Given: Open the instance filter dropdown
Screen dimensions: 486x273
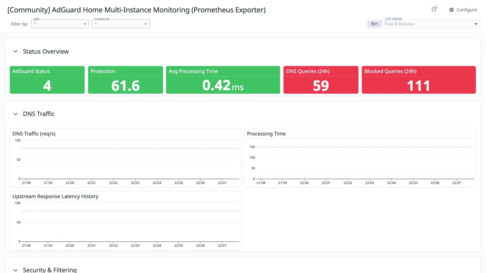Looking at the screenshot, I should click(x=121, y=24).
